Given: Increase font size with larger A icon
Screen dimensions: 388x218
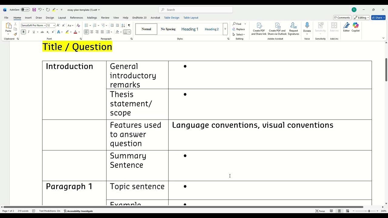Looking at the screenshot, I should click(58, 25).
